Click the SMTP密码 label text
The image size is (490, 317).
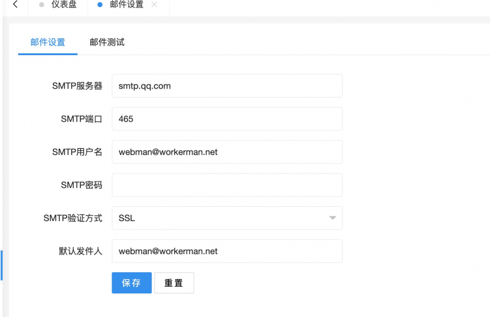(x=82, y=185)
